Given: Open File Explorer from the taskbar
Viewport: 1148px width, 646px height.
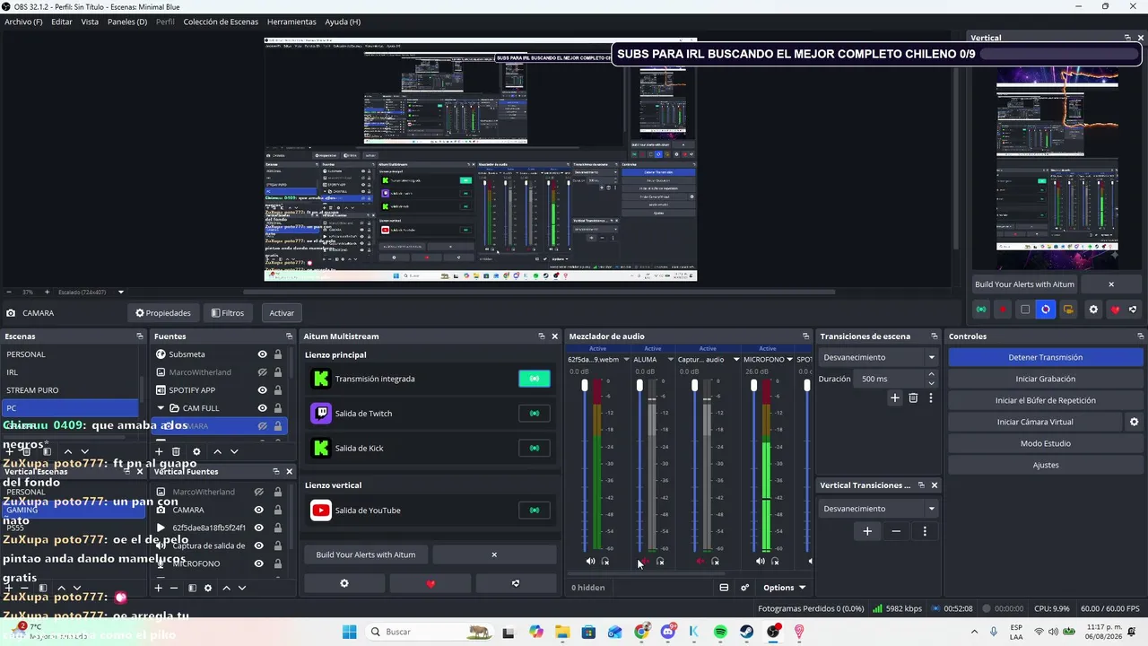Looking at the screenshot, I should click(562, 632).
